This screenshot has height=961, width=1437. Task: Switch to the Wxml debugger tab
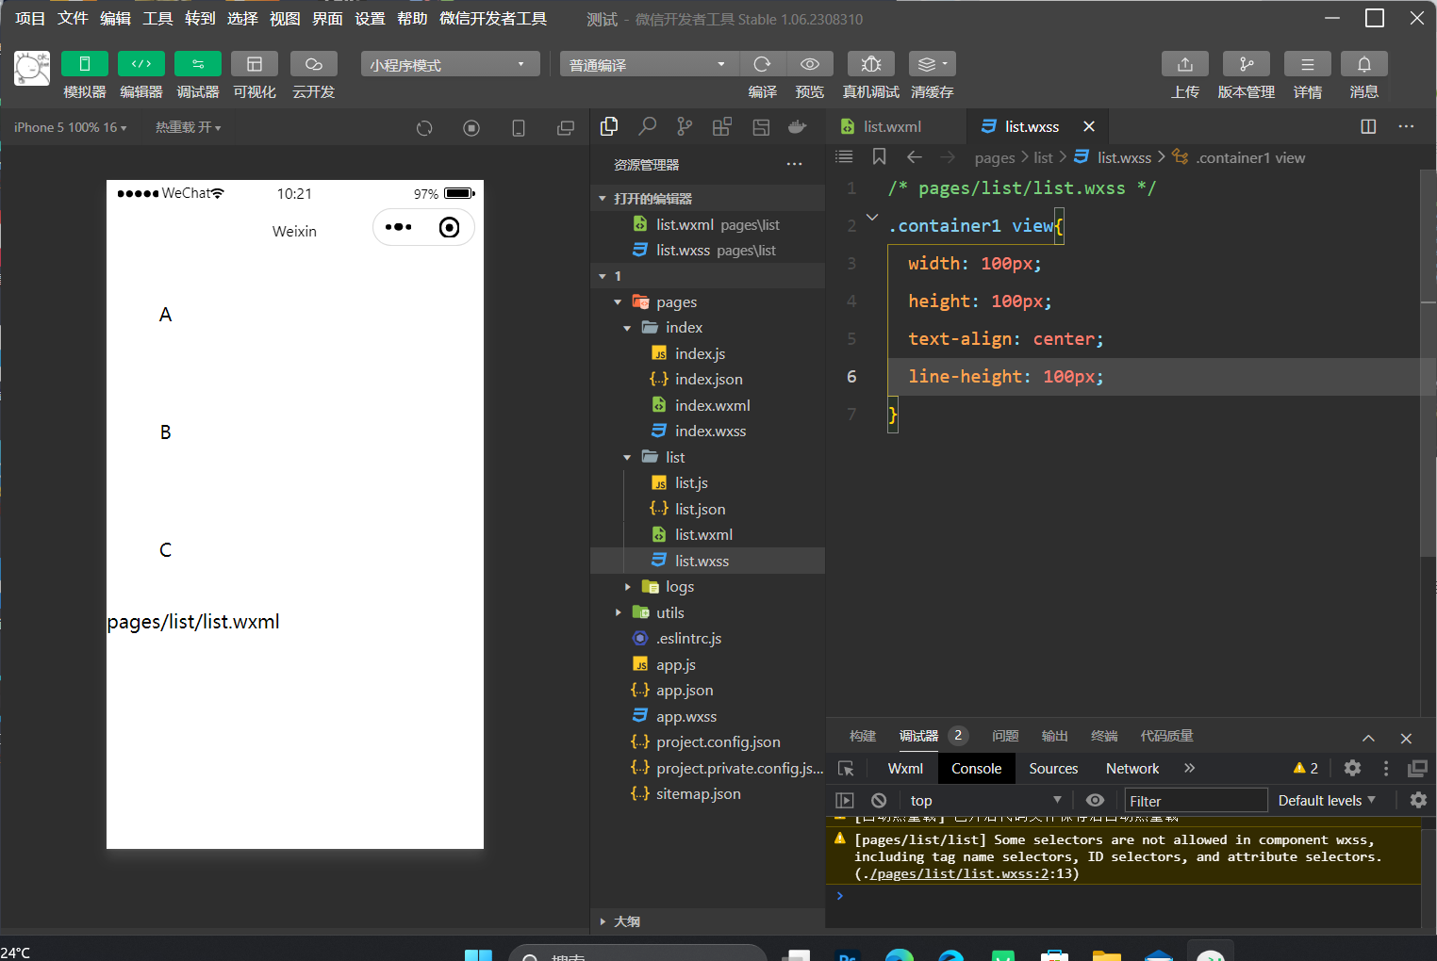905,769
